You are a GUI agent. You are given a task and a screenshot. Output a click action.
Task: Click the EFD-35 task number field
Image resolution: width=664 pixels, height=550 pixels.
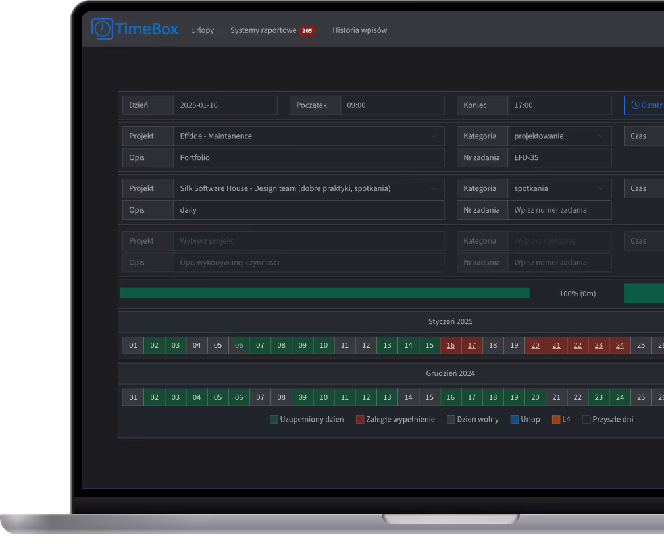(x=559, y=157)
